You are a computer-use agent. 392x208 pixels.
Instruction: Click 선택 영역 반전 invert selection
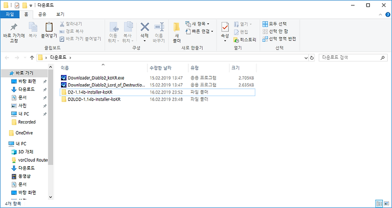pyautogui.click(x=279, y=39)
